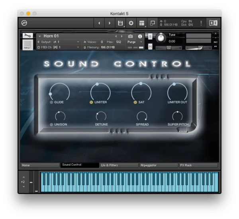Click the Tune knob

point(161,38)
